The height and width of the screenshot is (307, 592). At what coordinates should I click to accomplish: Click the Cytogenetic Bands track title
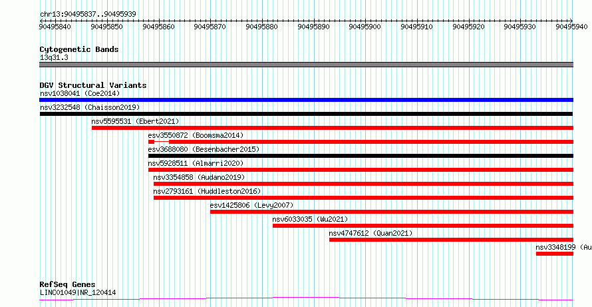click(79, 49)
